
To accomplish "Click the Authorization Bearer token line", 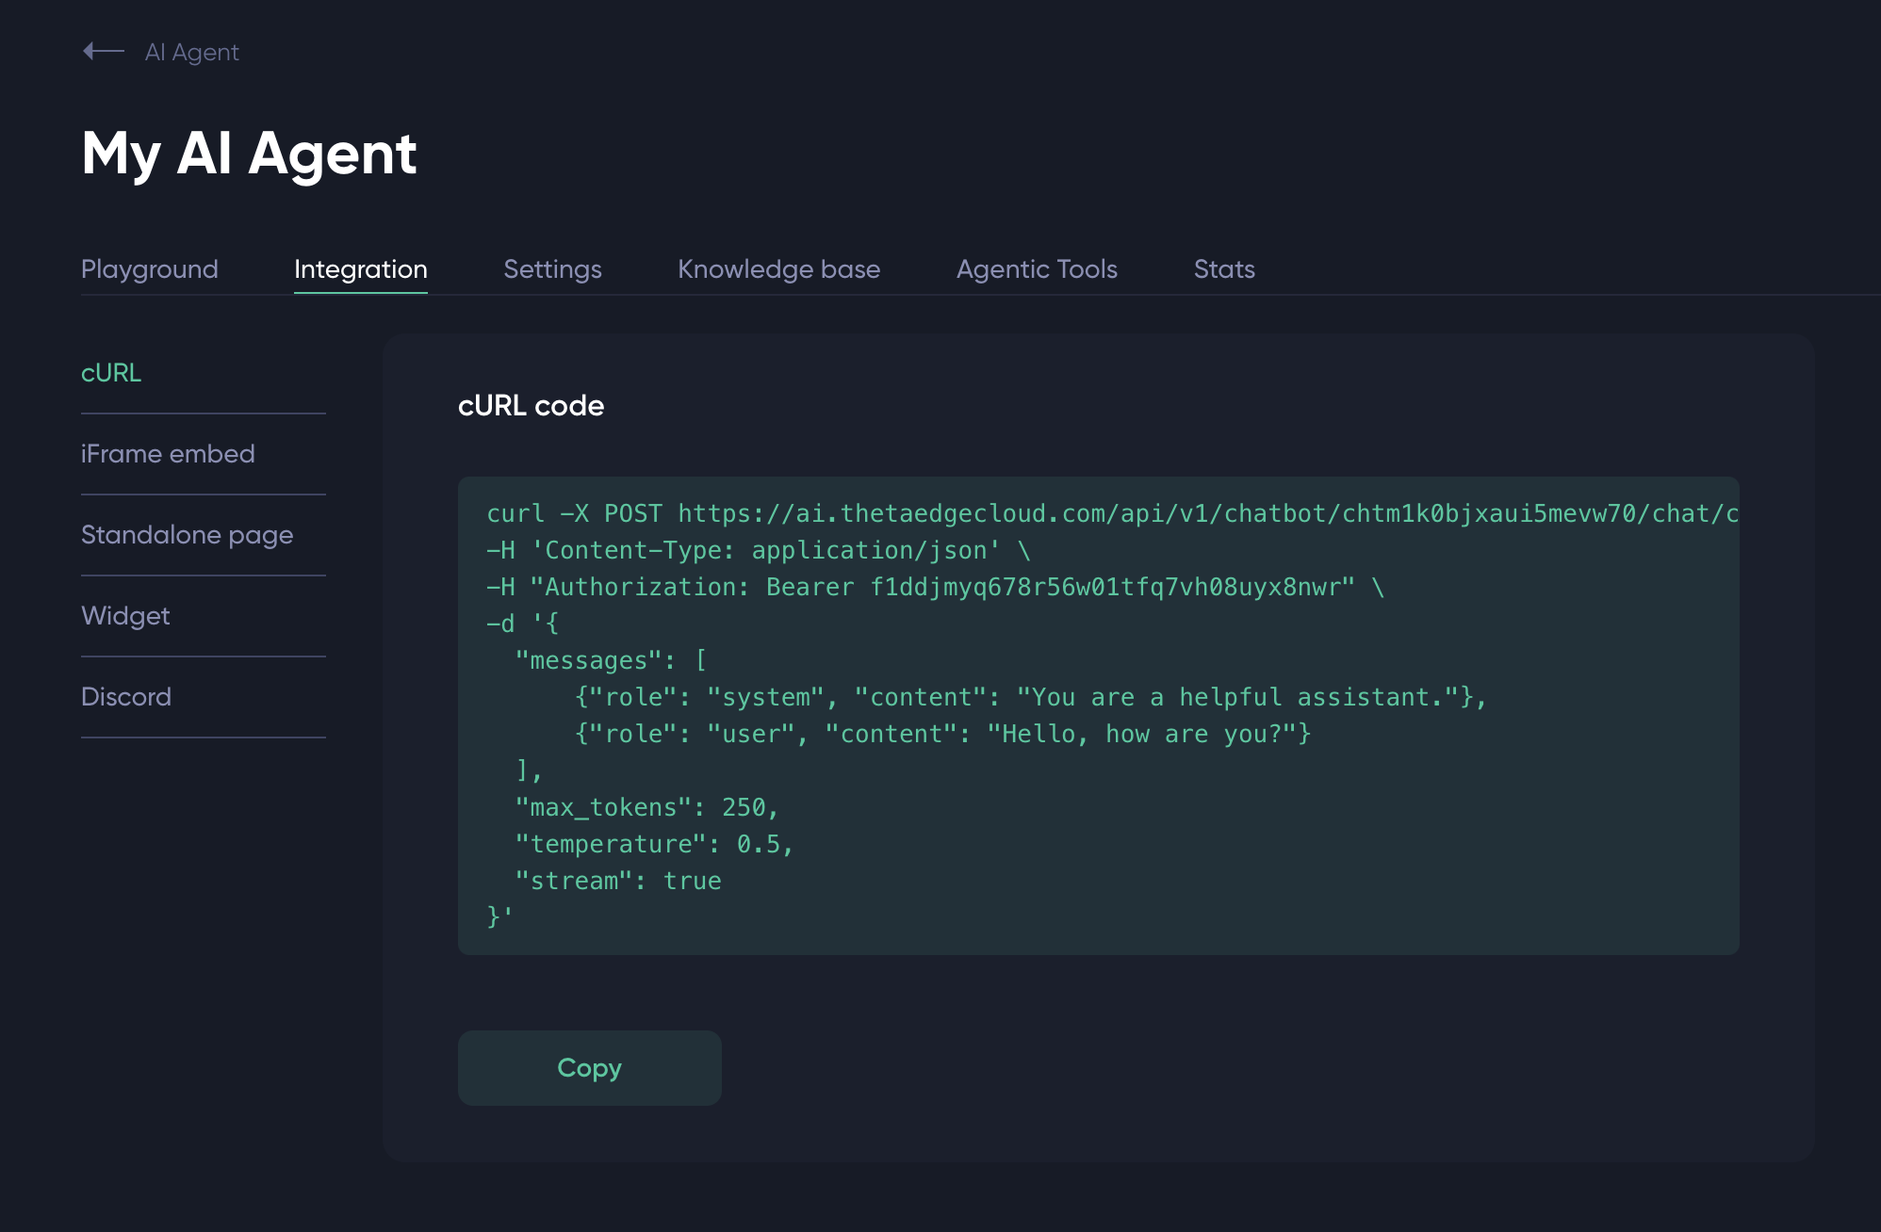I will click(935, 587).
